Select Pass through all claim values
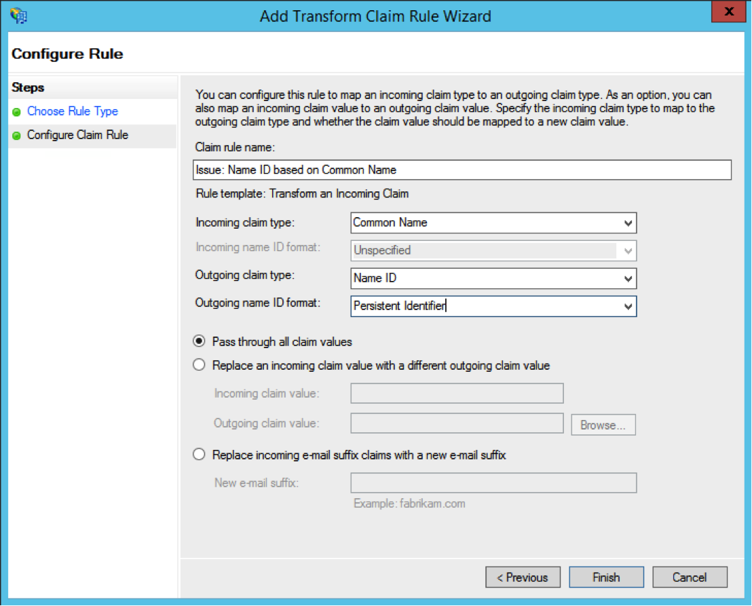 point(199,341)
